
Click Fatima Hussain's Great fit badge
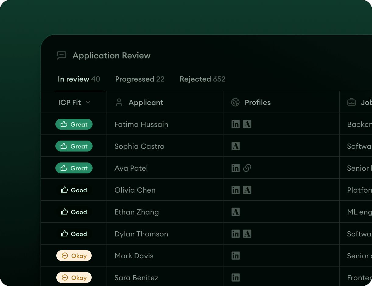[74, 124]
